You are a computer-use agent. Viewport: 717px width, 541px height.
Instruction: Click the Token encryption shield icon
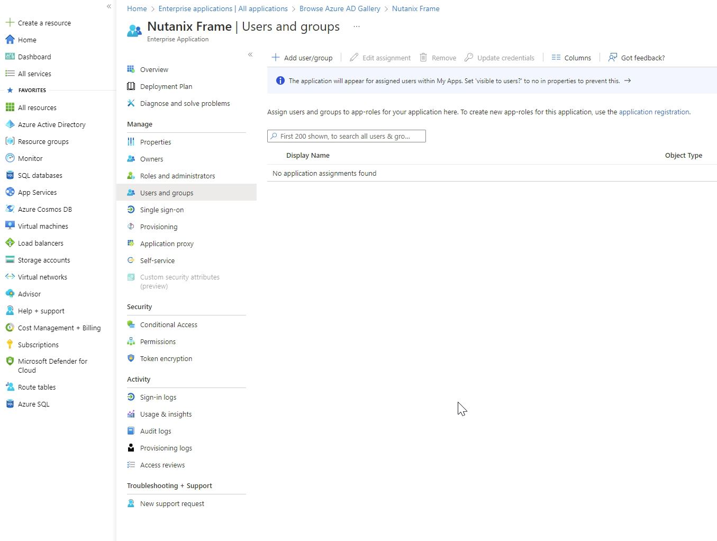tap(131, 358)
